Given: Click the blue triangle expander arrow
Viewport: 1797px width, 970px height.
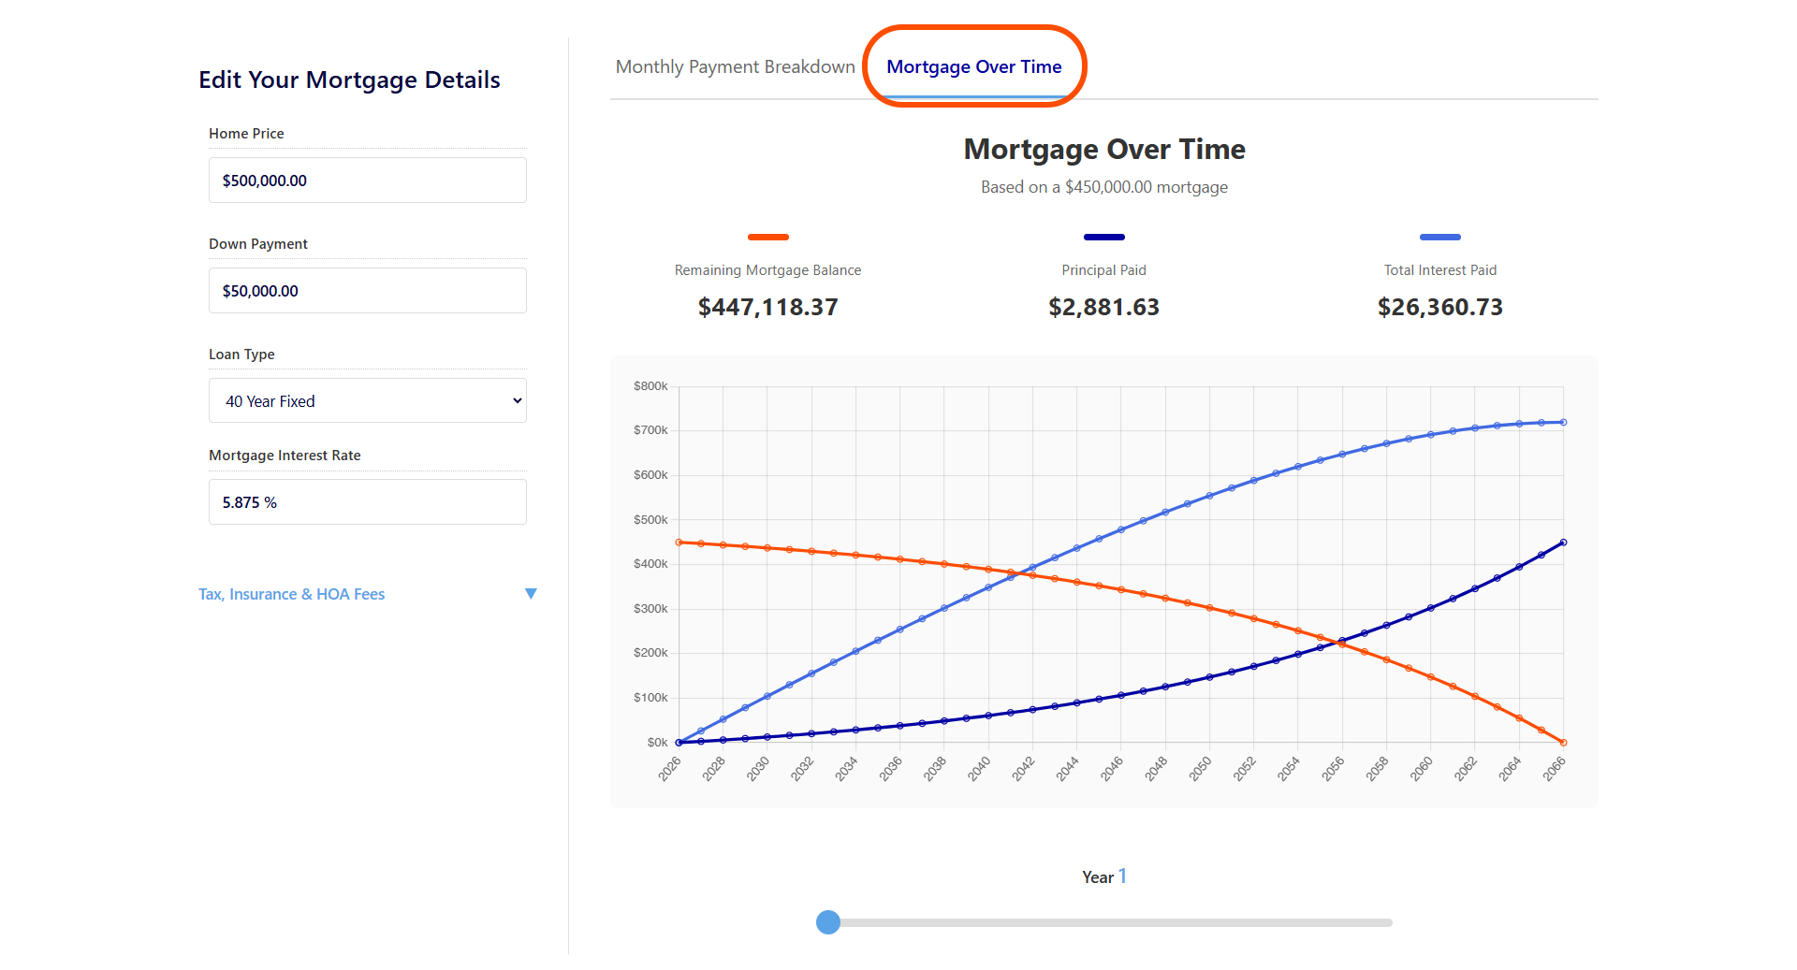Looking at the screenshot, I should [x=531, y=594].
